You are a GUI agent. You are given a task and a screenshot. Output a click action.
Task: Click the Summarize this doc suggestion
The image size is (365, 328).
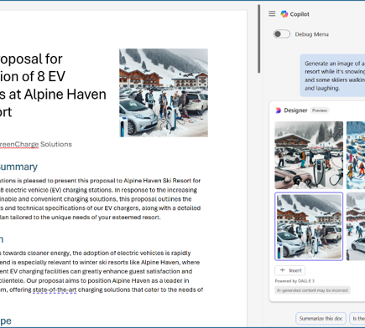click(x=321, y=318)
